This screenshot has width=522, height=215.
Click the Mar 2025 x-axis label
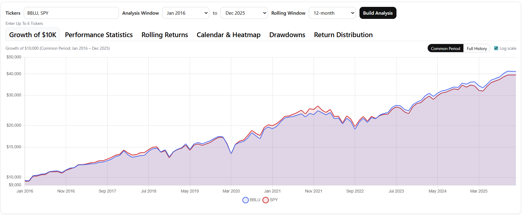coord(479,191)
